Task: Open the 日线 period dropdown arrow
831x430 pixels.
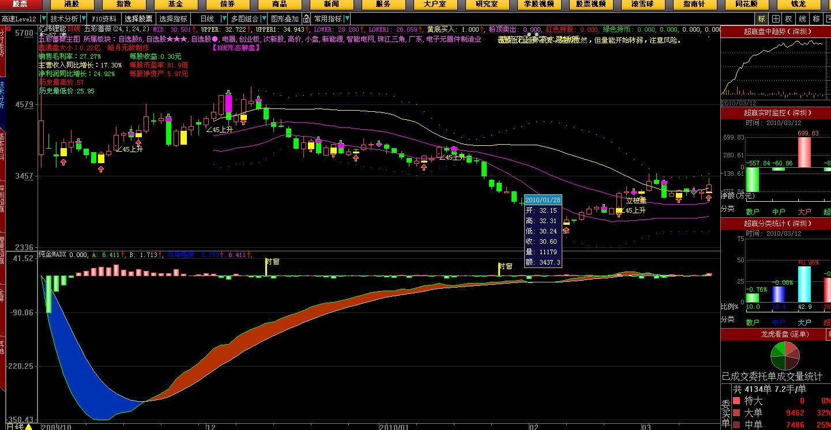Action: (224, 18)
